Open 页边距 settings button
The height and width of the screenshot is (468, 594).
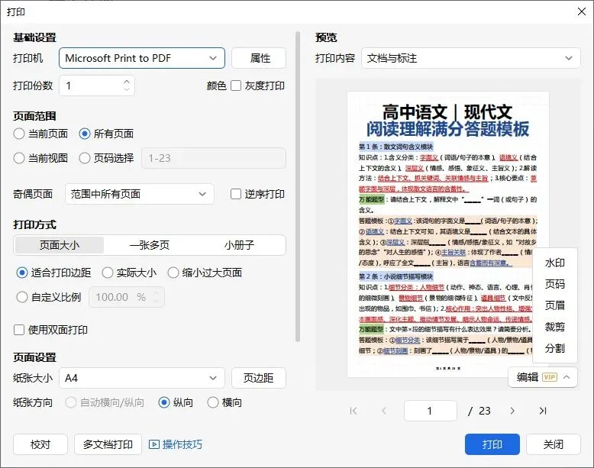coord(259,378)
